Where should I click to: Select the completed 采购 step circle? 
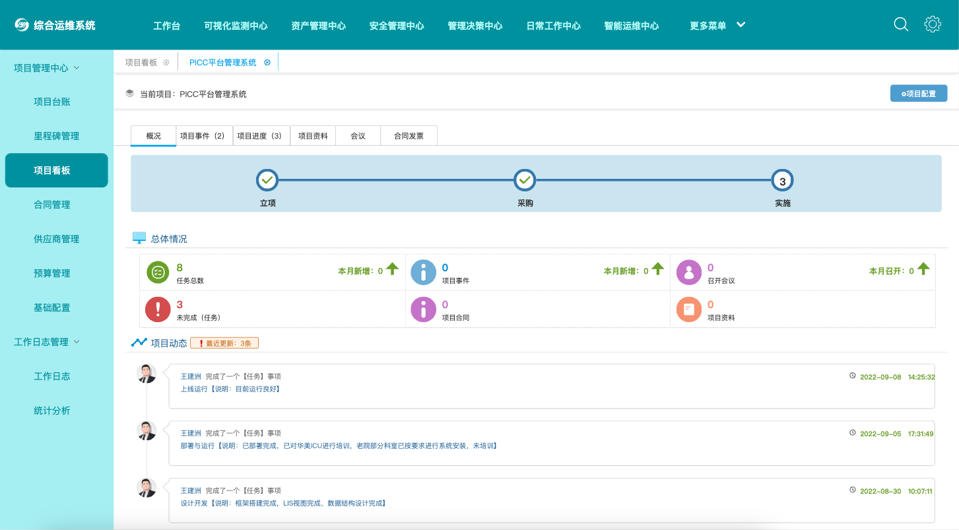(525, 180)
